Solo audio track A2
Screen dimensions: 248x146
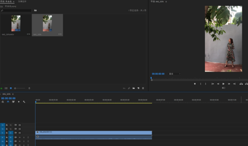tap(24, 141)
